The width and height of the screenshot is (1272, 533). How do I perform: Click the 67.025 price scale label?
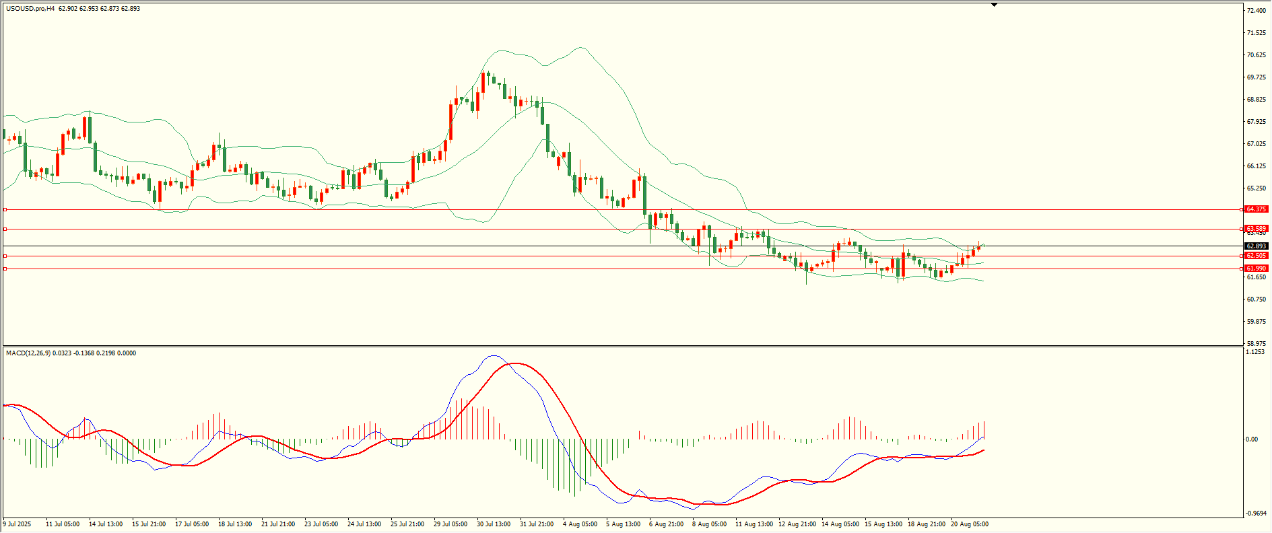pos(1257,144)
